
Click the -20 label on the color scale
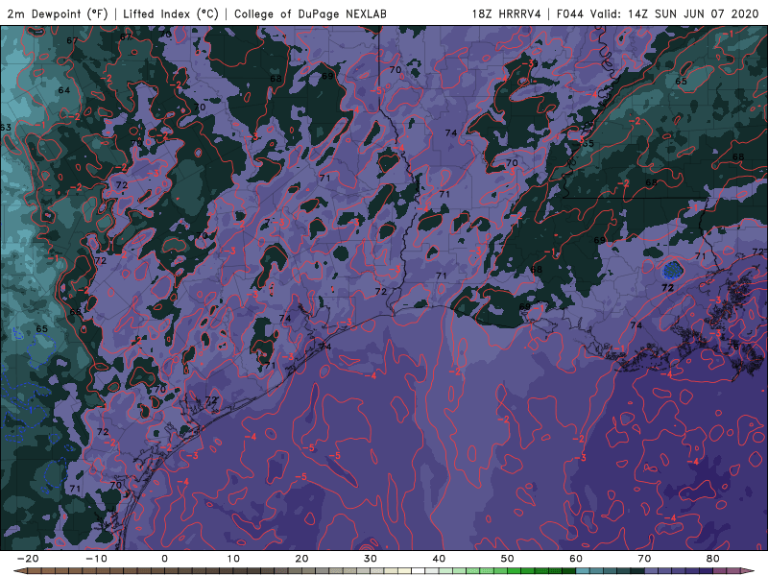(28, 559)
